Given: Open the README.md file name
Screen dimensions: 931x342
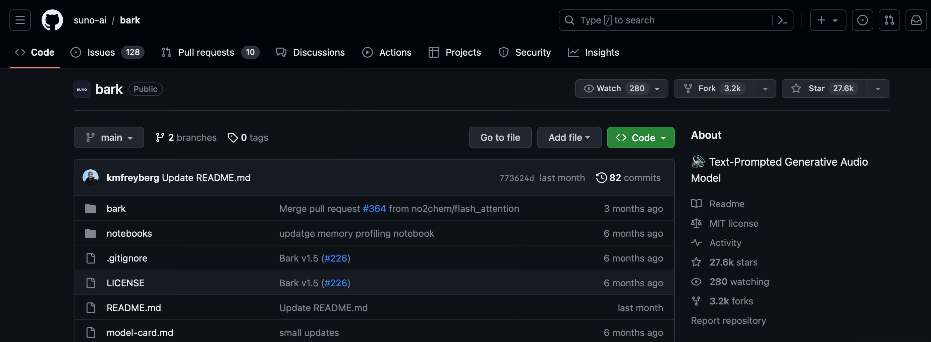Looking at the screenshot, I should (x=134, y=308).
